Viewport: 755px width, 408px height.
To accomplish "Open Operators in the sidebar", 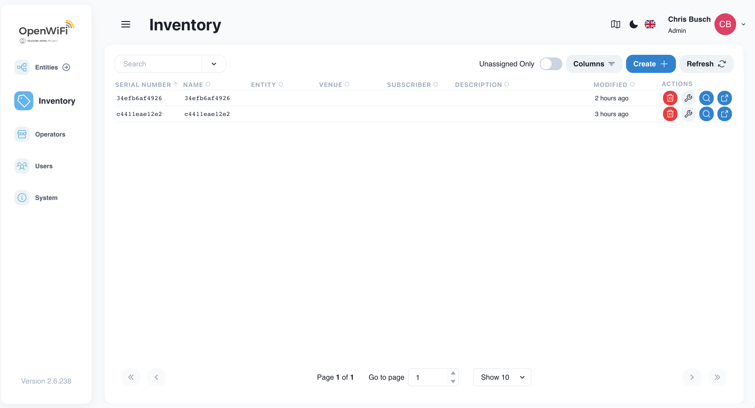I will pos(50,134).
